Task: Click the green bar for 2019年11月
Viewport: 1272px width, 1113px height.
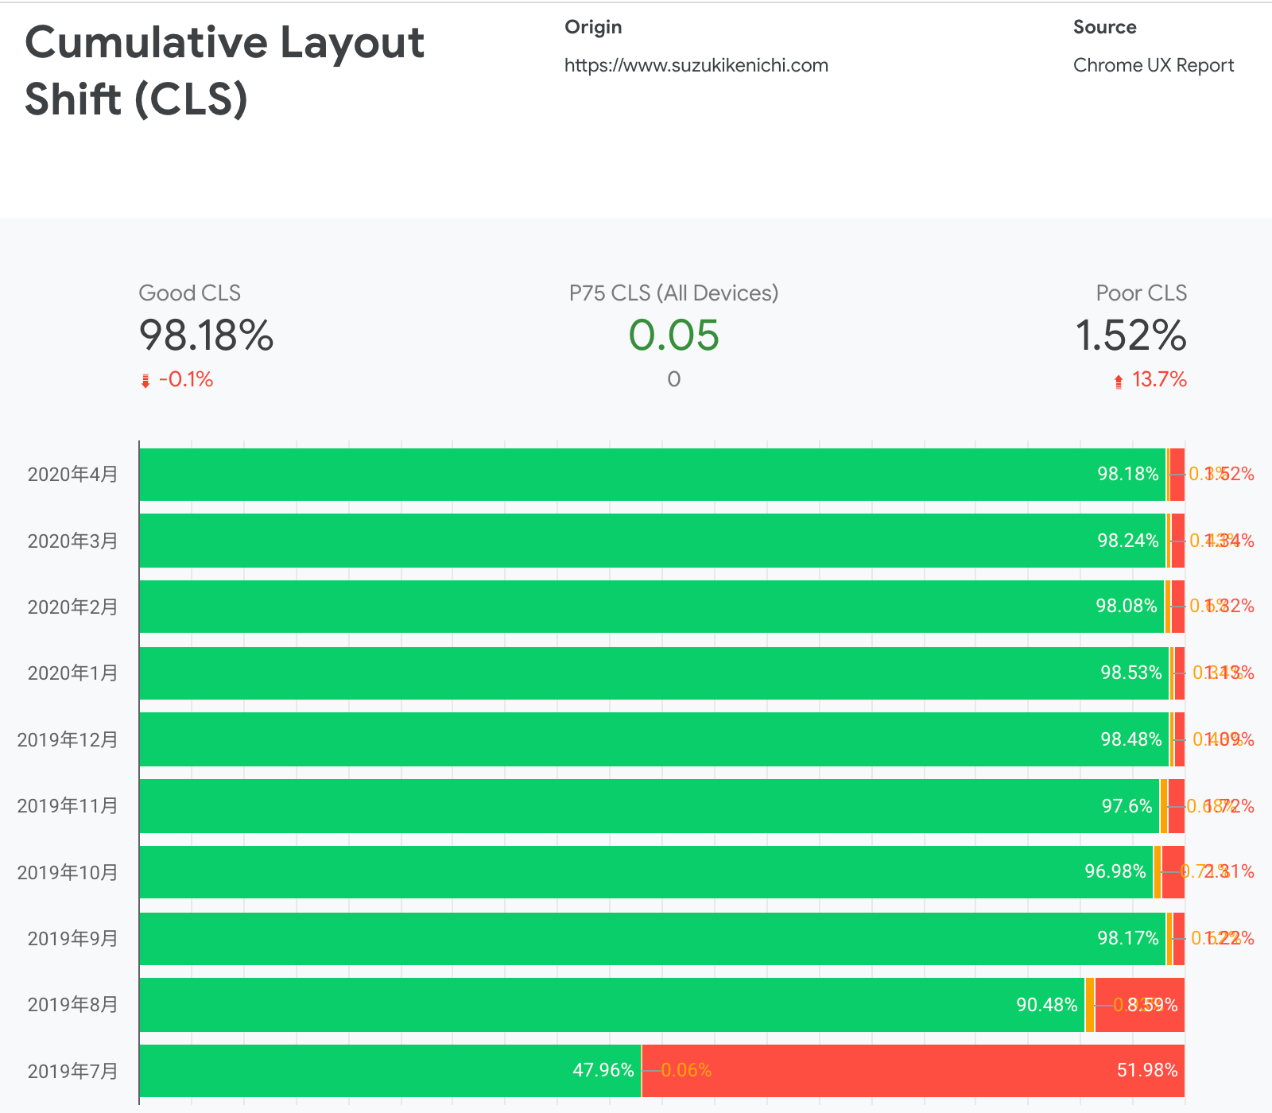Action: 650,806
